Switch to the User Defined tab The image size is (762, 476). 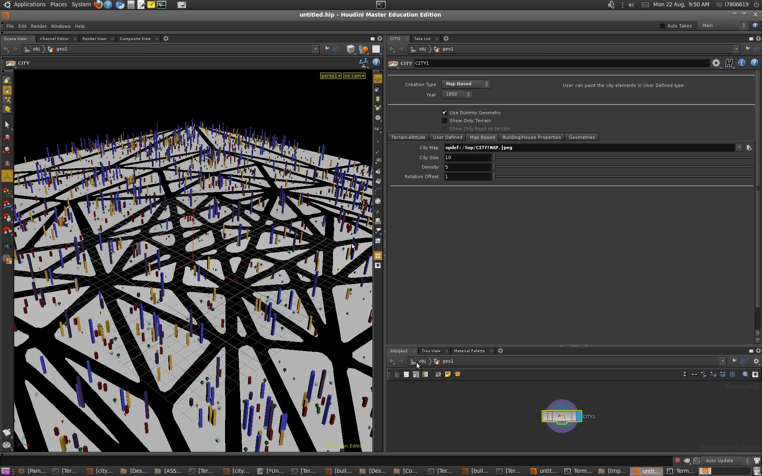(x=447, y=137)
